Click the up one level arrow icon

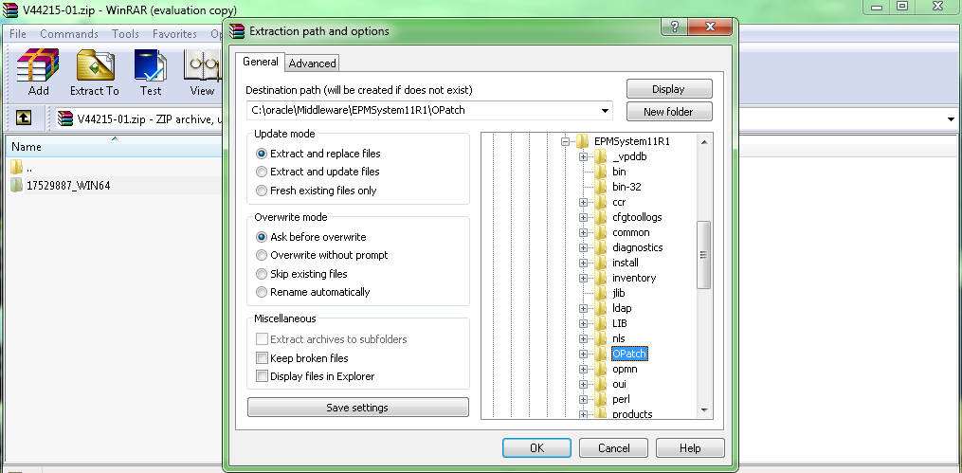24,118
